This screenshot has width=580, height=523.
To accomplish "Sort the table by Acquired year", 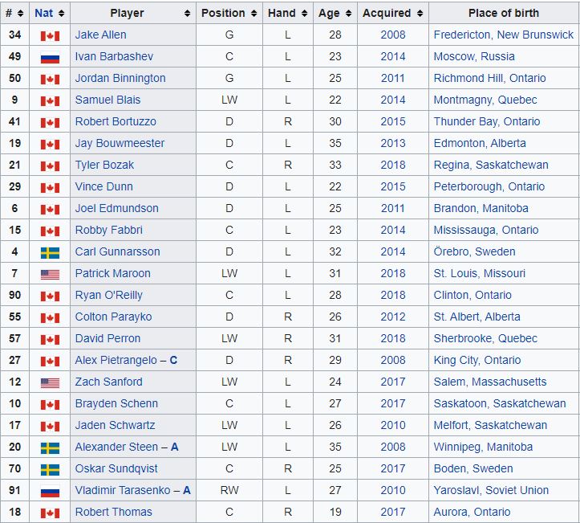I will pos(420,14).
